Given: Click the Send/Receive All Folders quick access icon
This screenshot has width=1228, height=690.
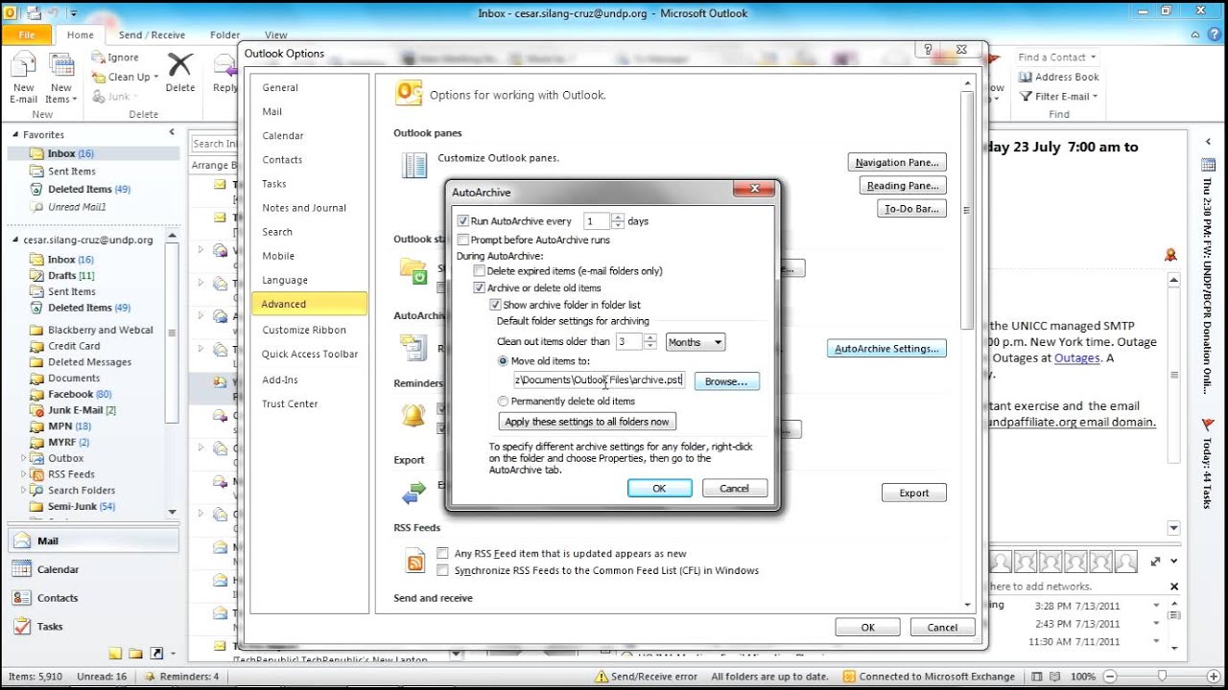Looking at the screenshot, I should [35, 13].
